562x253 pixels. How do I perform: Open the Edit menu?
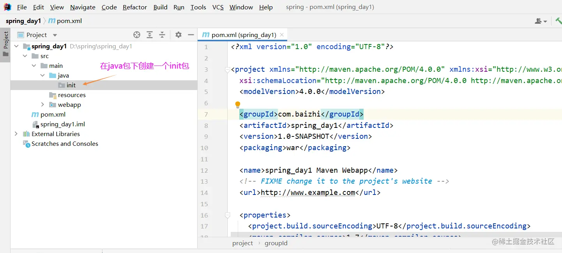(39, 7)
